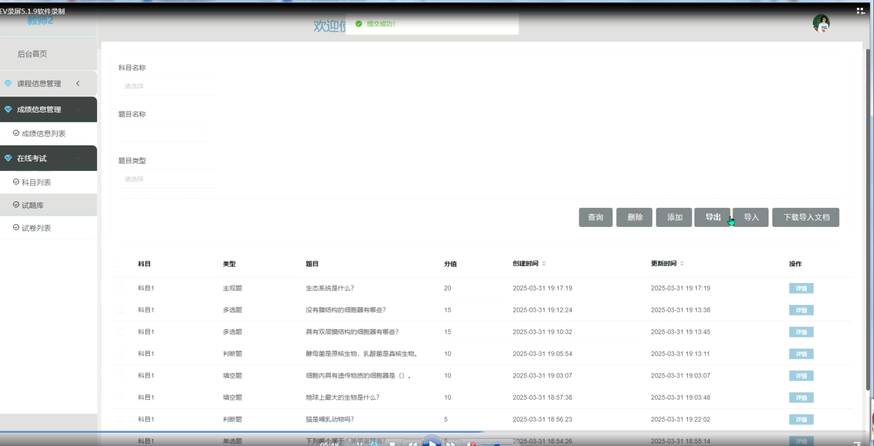The width and height of the screenshot is (874, 446).
Task: Click the 下载导入文档 button
Action: [806, 217]
